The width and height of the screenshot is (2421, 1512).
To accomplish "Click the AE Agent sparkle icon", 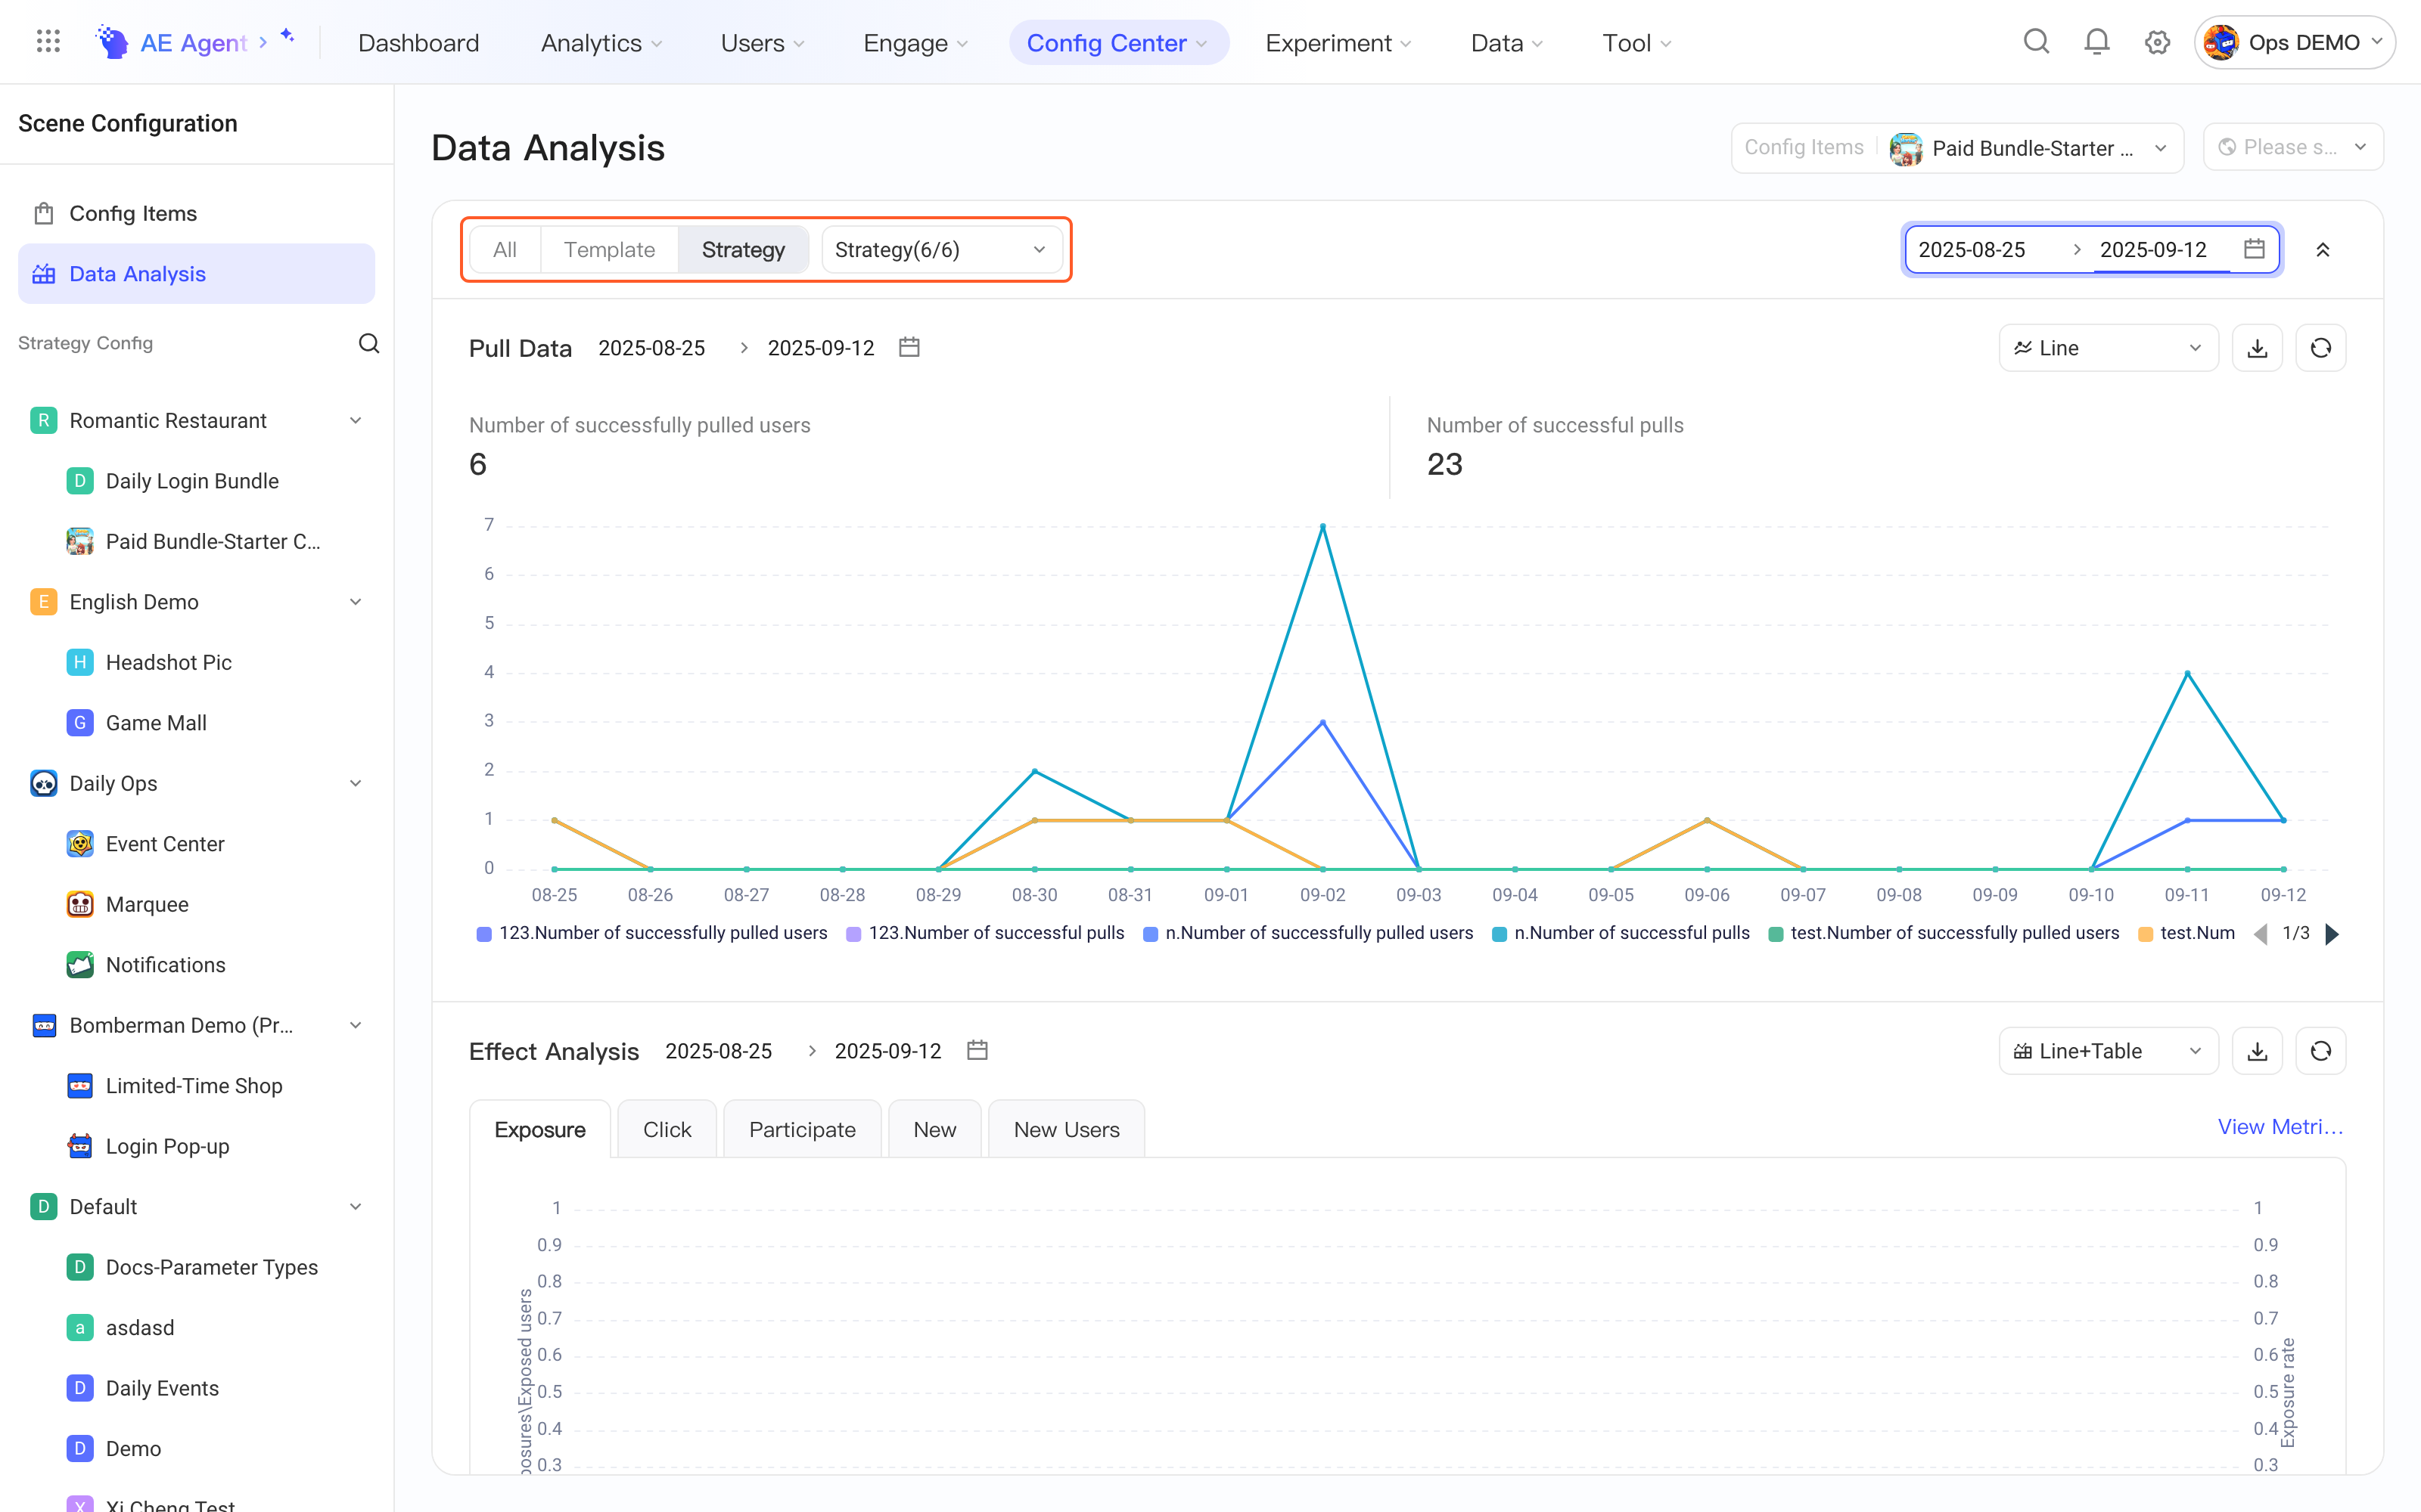I will point(287,36).
